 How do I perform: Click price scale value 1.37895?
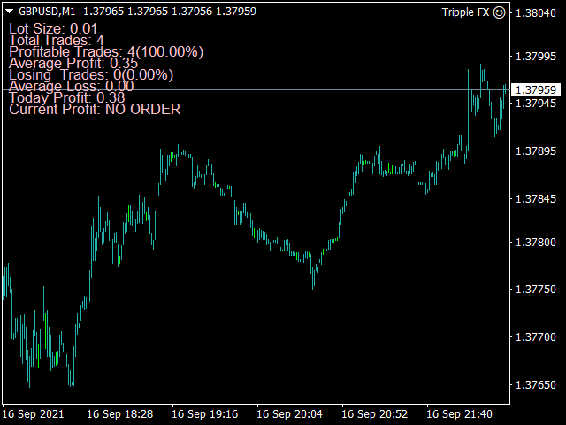tap(536, 151)
